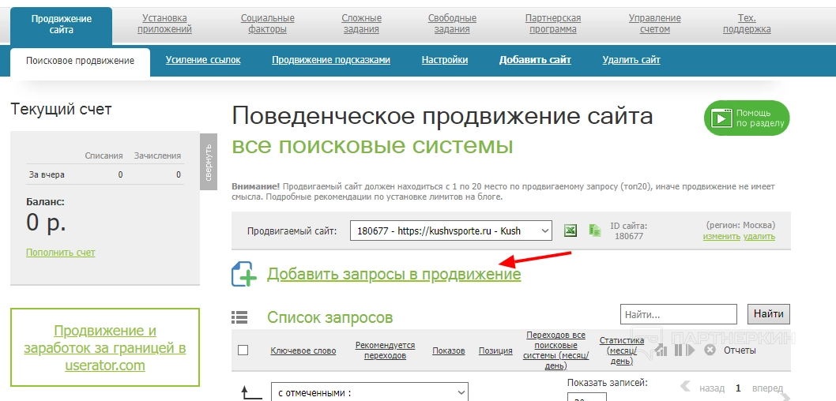
Task: Open the Партнерская программа tab
Action: point(553,24)
